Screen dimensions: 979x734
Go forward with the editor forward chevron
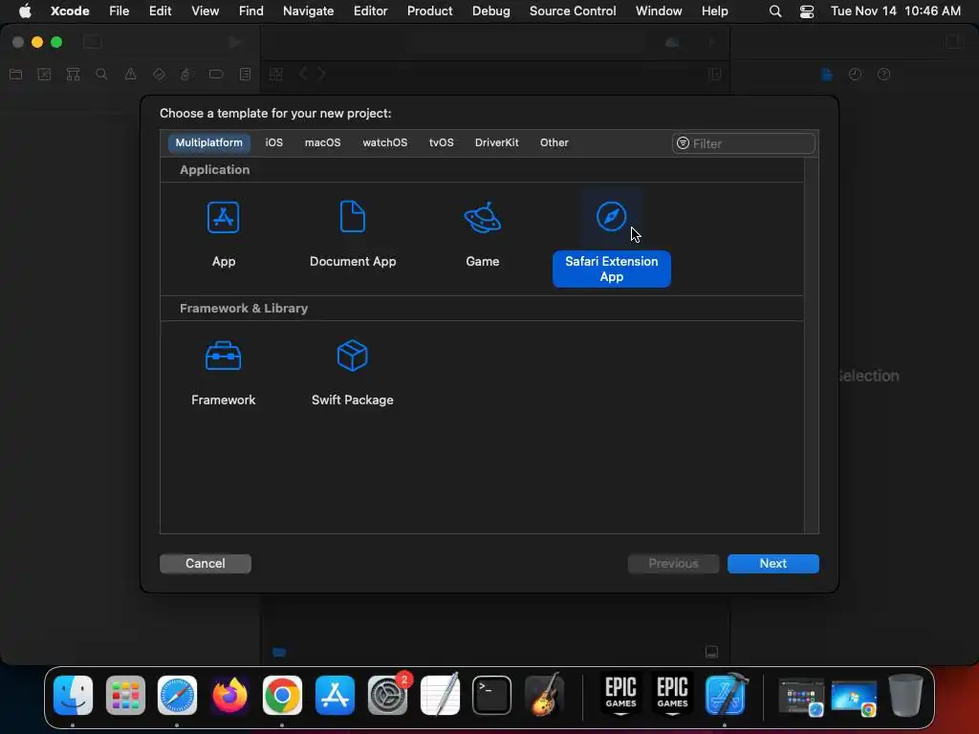[321, 75]
